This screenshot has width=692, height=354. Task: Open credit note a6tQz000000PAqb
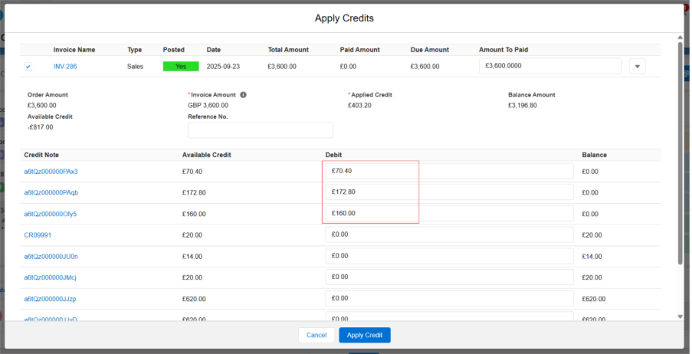pos(51,192)
